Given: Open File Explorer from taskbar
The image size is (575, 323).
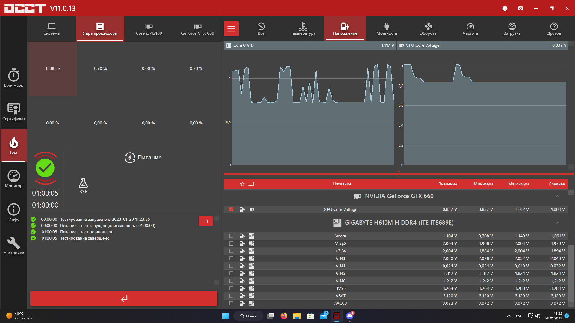Looking at the screenshot, I should (x=297, y=316).
